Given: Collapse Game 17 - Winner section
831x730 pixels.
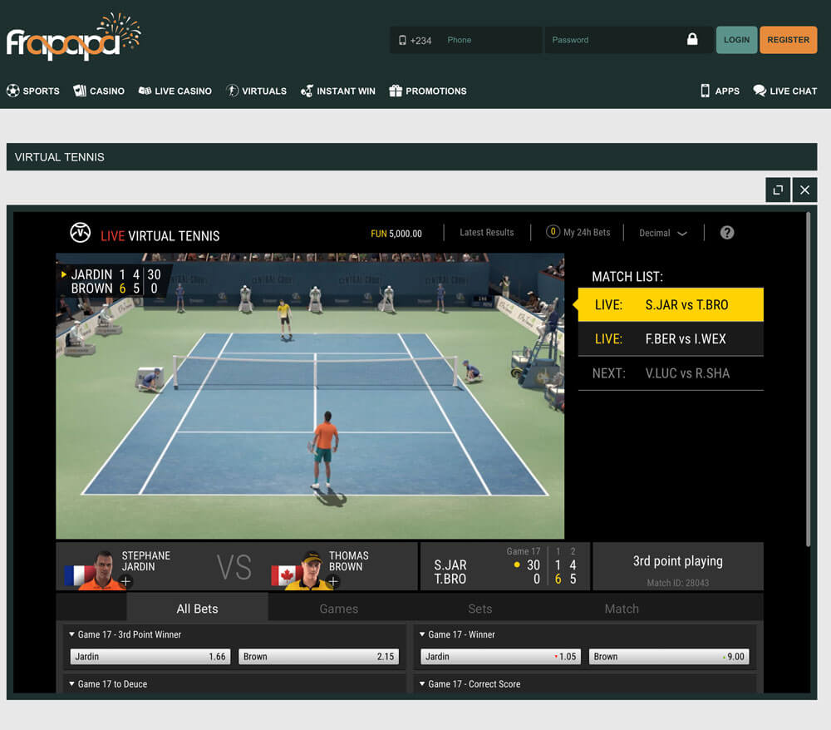Looking at the screenshot, I should tap(422, 634).
